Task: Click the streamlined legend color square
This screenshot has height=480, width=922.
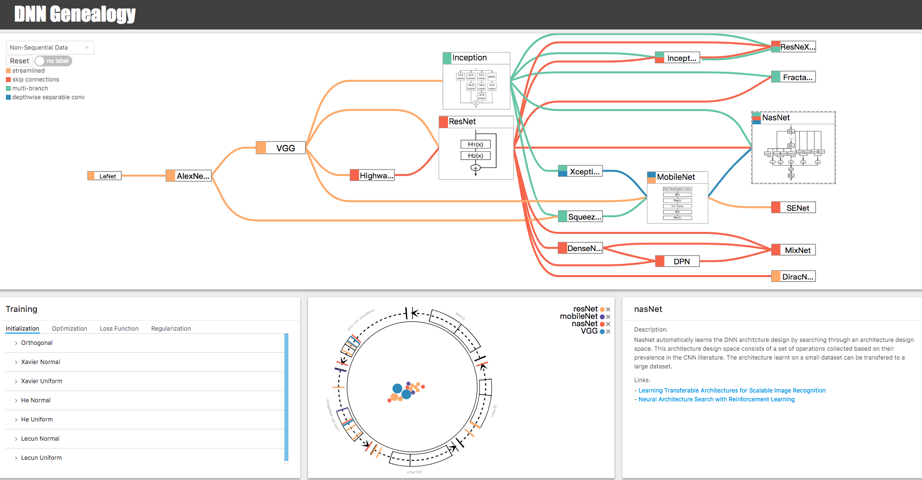Action: [8, 71]
